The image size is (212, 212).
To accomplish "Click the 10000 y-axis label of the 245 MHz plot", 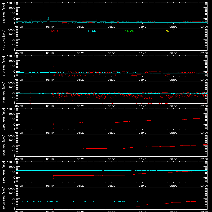I will click(11, 3).
